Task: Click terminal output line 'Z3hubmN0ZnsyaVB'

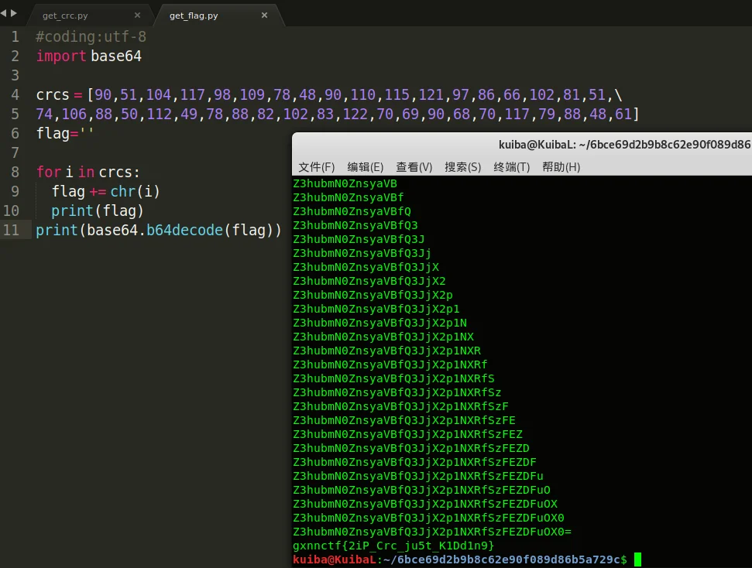Action: [x=345, y=183]
